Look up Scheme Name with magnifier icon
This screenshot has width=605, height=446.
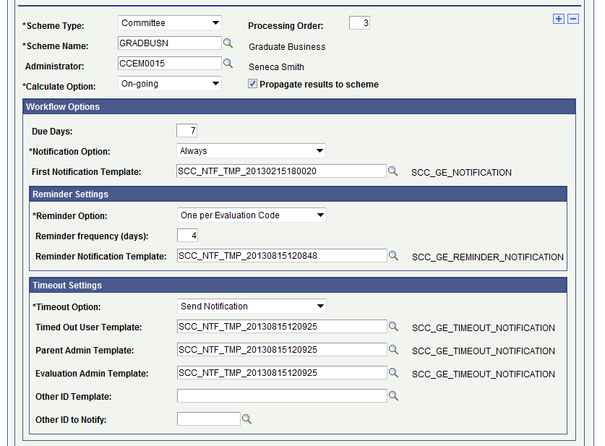228,43
